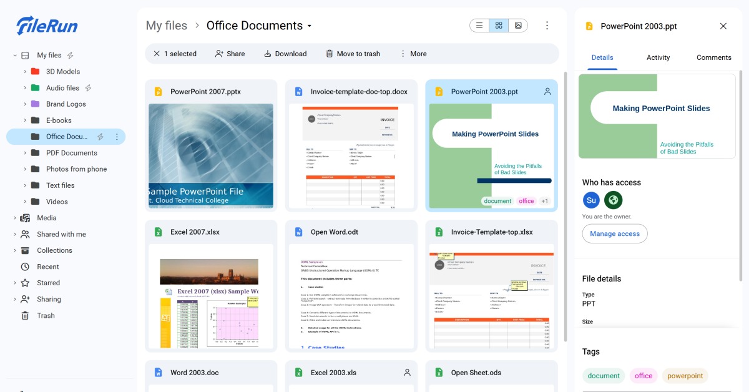749x392 pixels.
Task: Expand the Starred section chevron
Action: coord(14,283)
